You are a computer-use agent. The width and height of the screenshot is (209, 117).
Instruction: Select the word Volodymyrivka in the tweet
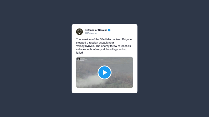(x=85, y=46)
